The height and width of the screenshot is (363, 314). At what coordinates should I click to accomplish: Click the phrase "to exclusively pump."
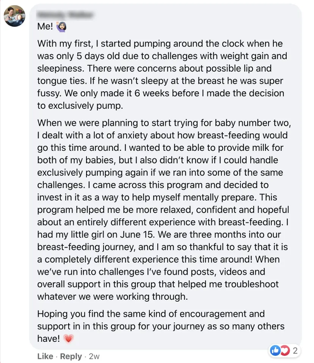pos(80,106)
